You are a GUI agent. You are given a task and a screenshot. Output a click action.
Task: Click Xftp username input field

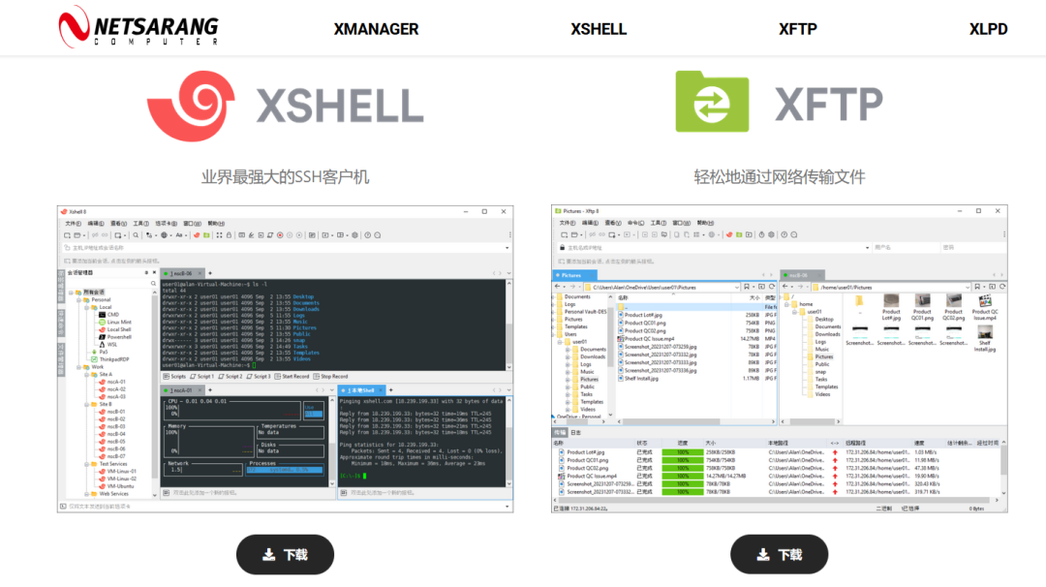click(906, 247)
